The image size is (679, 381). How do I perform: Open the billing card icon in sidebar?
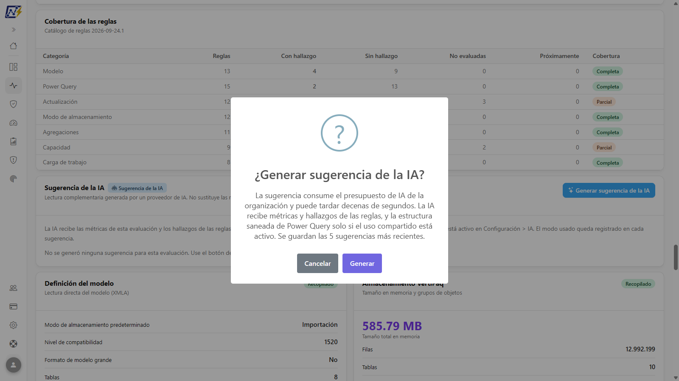(14, 306)
